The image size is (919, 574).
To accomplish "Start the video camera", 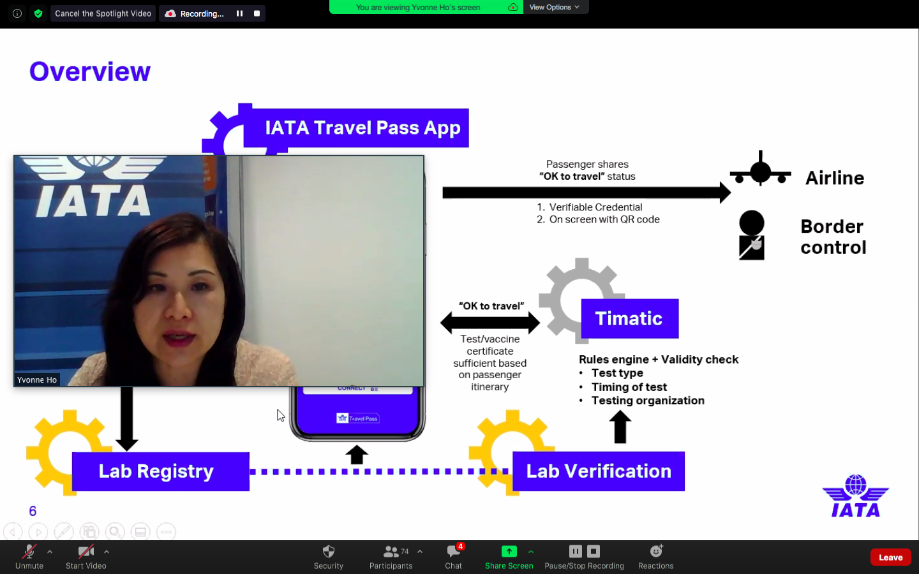I will tap(86, 556).
